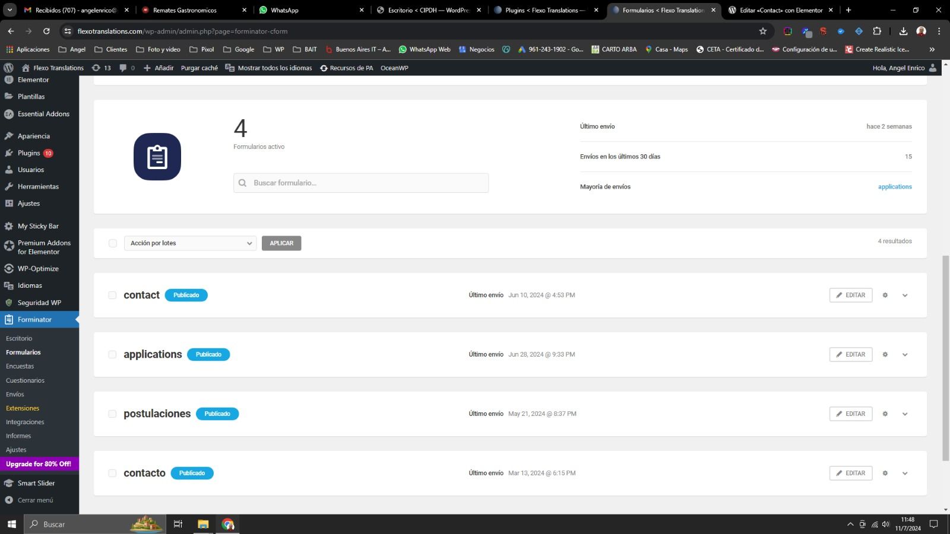Open Envíos in Forminator submenu

[x=15, y=394]
